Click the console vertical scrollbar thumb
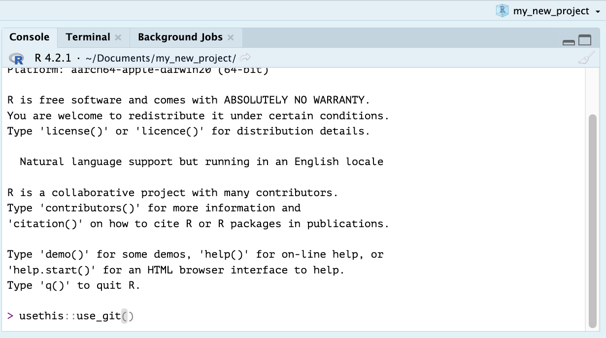The height and width of the screenshot is (338, 606). 592,222
